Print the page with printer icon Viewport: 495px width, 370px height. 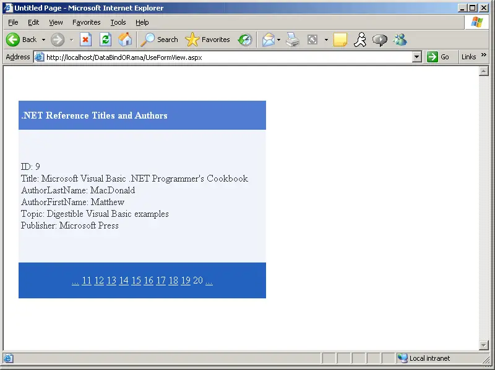pyautogui.click(x=292, y=40)
